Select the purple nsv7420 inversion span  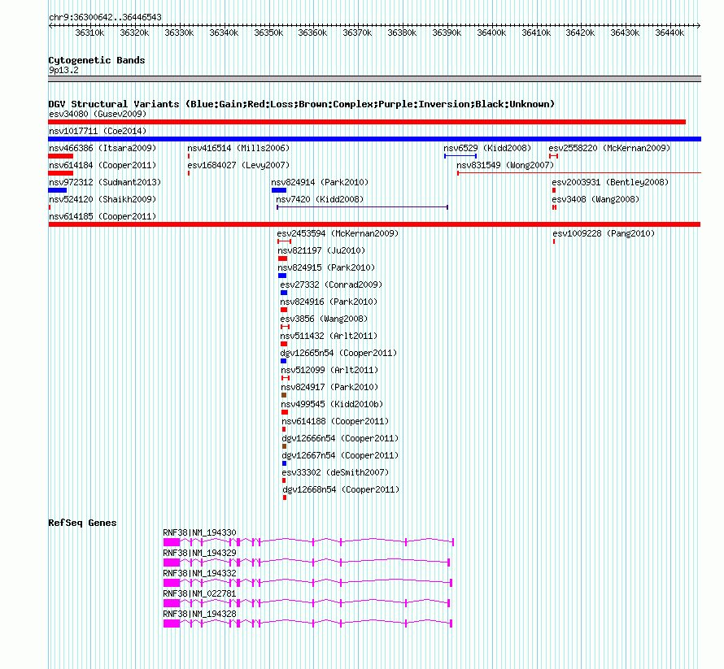point(363,207)
